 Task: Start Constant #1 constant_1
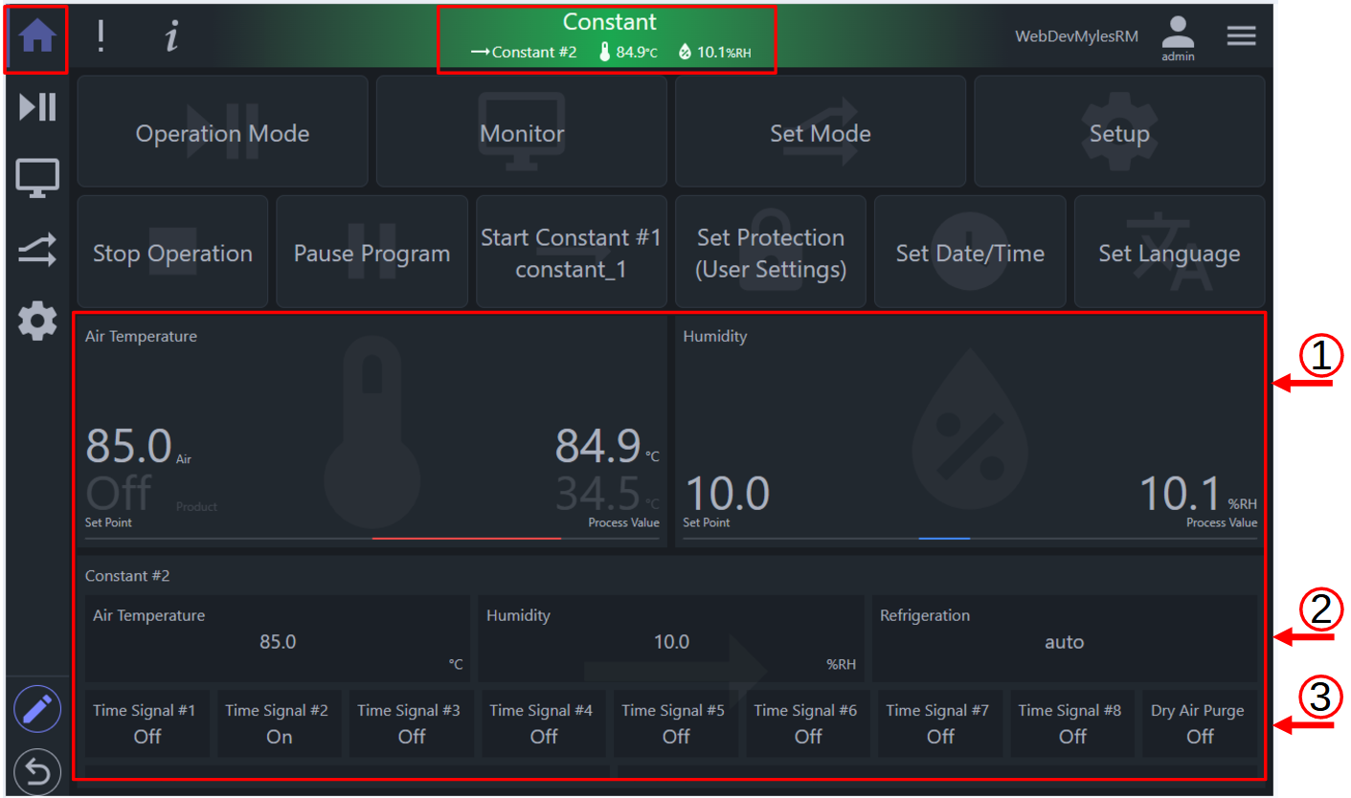[571, 252]
